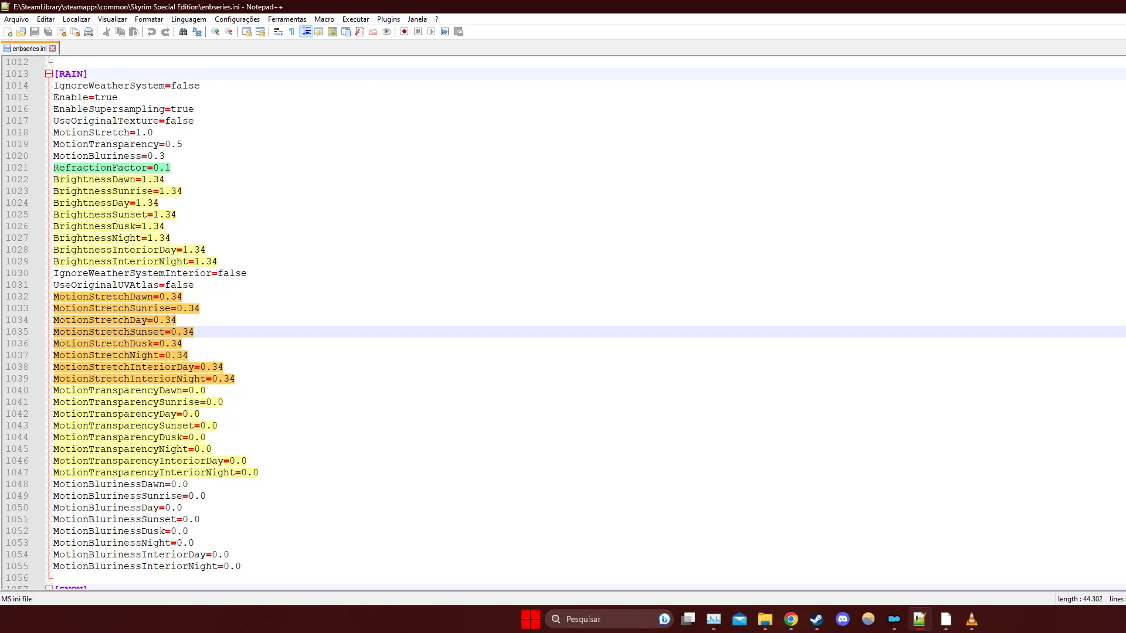Print the document with printer icon

pyautogui.click(x=89, y=32)
